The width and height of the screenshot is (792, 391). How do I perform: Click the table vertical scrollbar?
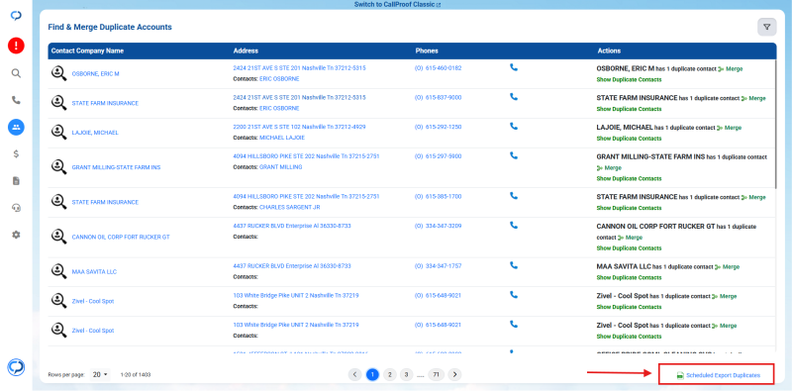(777, 124)
